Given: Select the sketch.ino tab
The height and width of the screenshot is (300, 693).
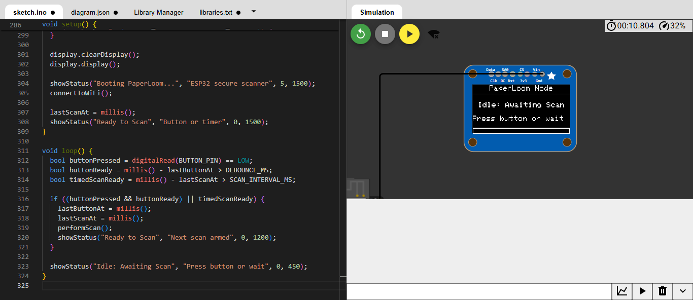Looking at the screenshot, I should (x=34, y=12).
